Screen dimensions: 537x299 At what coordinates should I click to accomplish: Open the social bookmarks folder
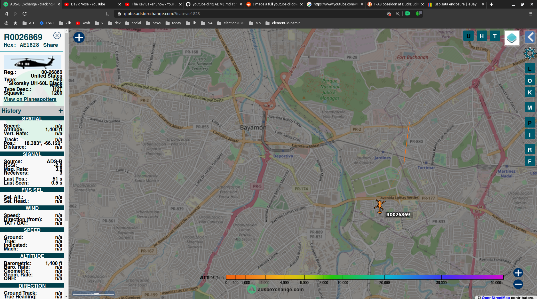coord(133,23)
